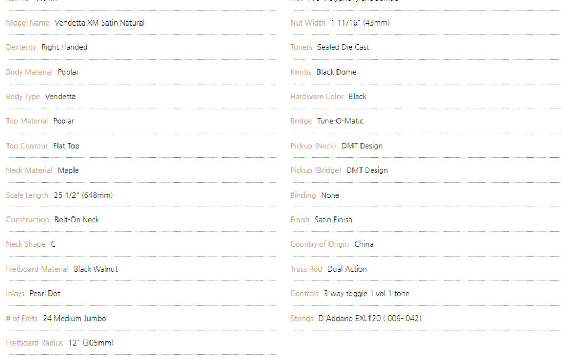Screen dimensions: 575x359
Task: Click the Country of Origin label
Action: [319, 244]
